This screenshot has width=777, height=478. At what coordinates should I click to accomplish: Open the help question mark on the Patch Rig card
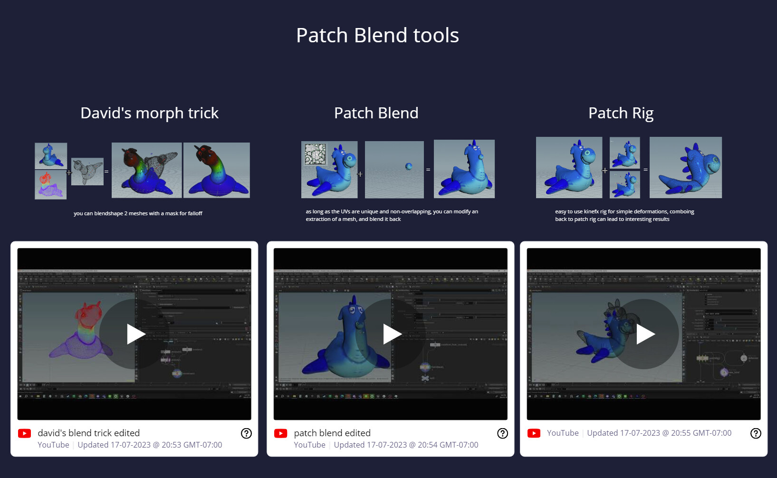[x=756, y=433]
